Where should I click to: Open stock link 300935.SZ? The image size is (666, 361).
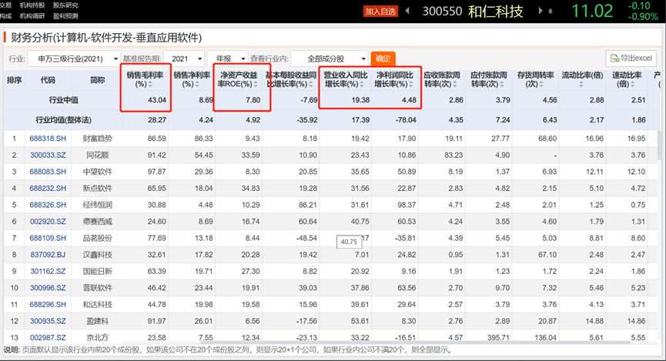[x=48, y=321]
